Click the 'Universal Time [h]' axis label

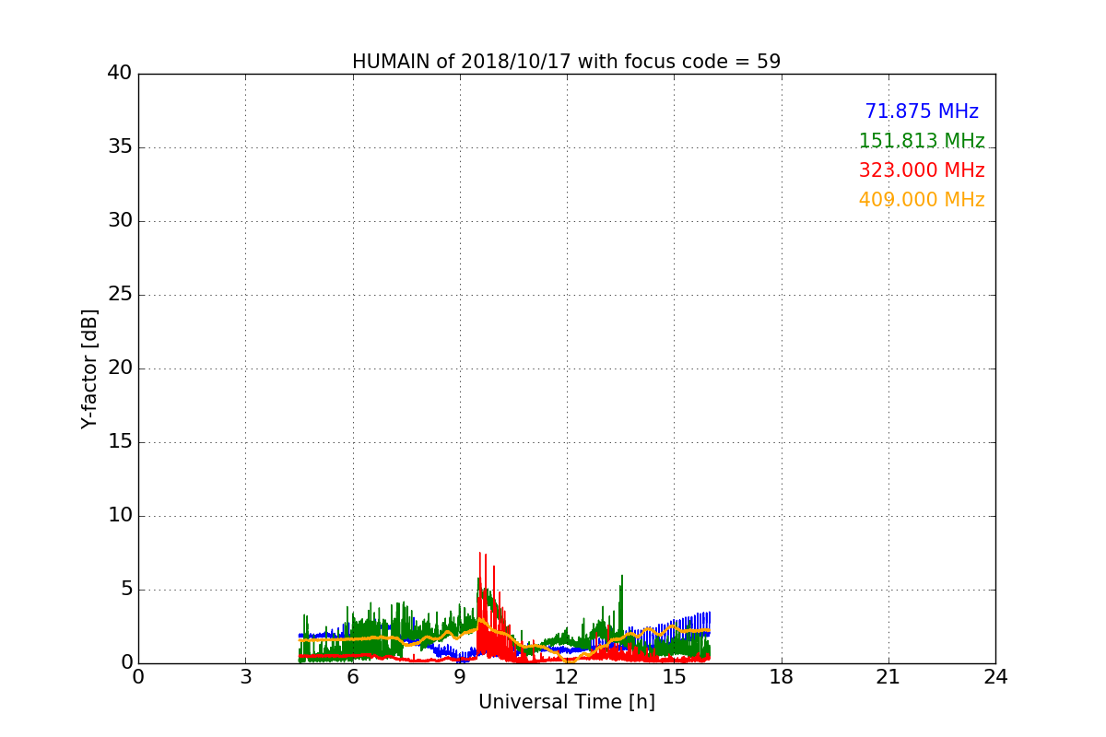567,702
